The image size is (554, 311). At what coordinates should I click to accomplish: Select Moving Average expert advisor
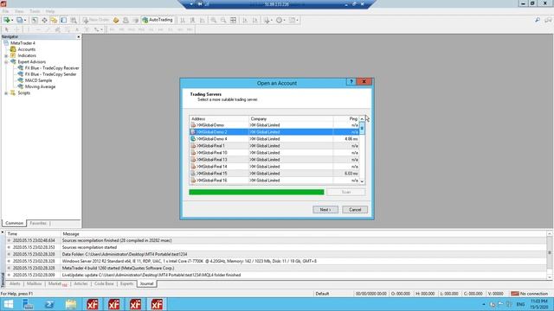point(40,86)
